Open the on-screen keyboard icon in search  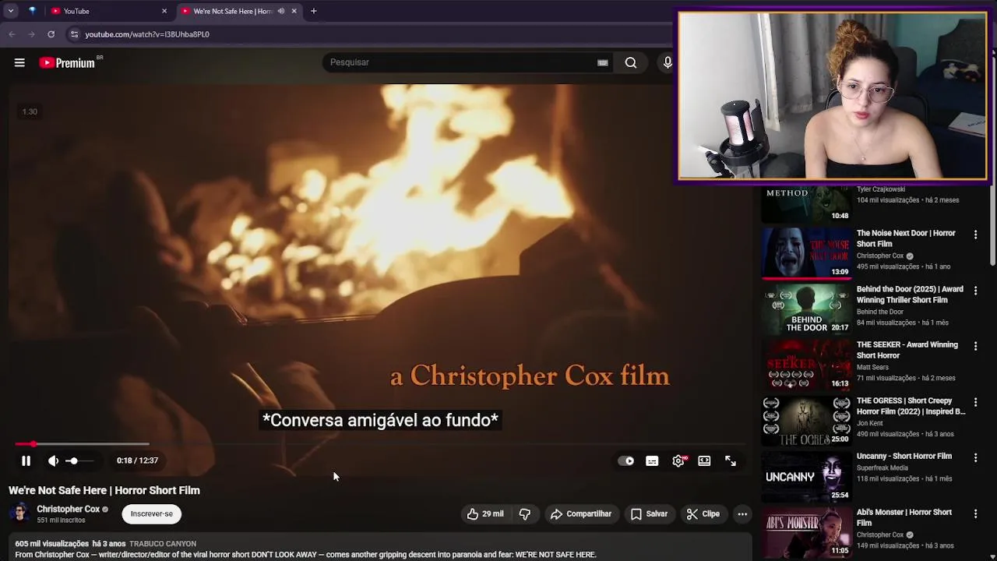pos(602,62)
